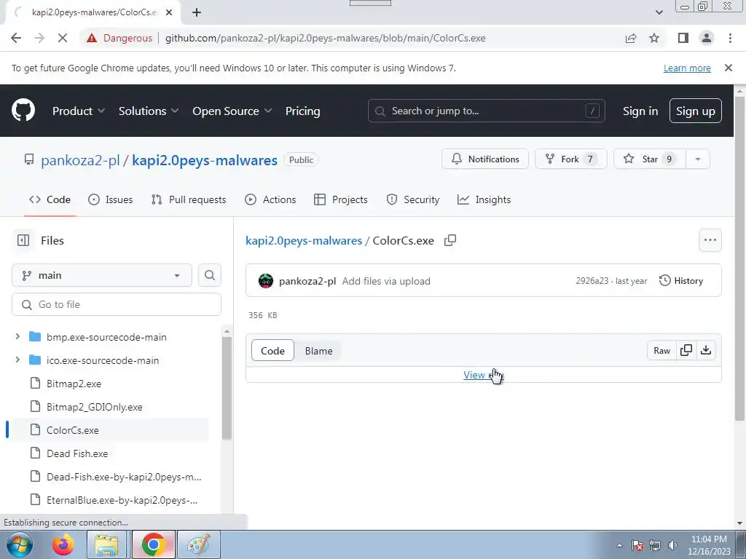Open the Insights tab

(484, 199)
